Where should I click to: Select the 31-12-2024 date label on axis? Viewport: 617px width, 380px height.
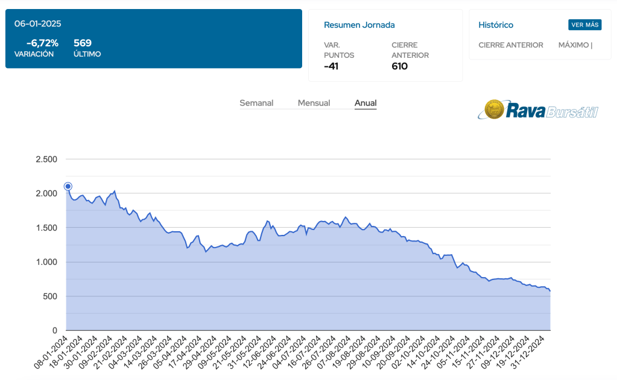tap(534, 351)
